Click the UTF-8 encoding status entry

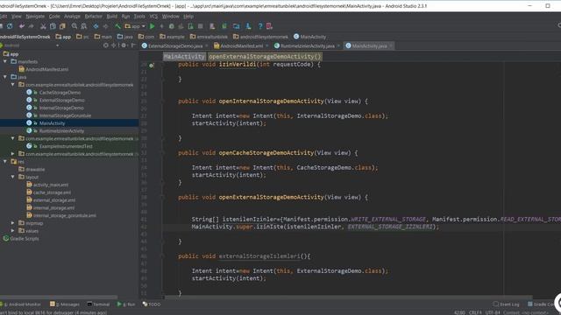point(493,312)
